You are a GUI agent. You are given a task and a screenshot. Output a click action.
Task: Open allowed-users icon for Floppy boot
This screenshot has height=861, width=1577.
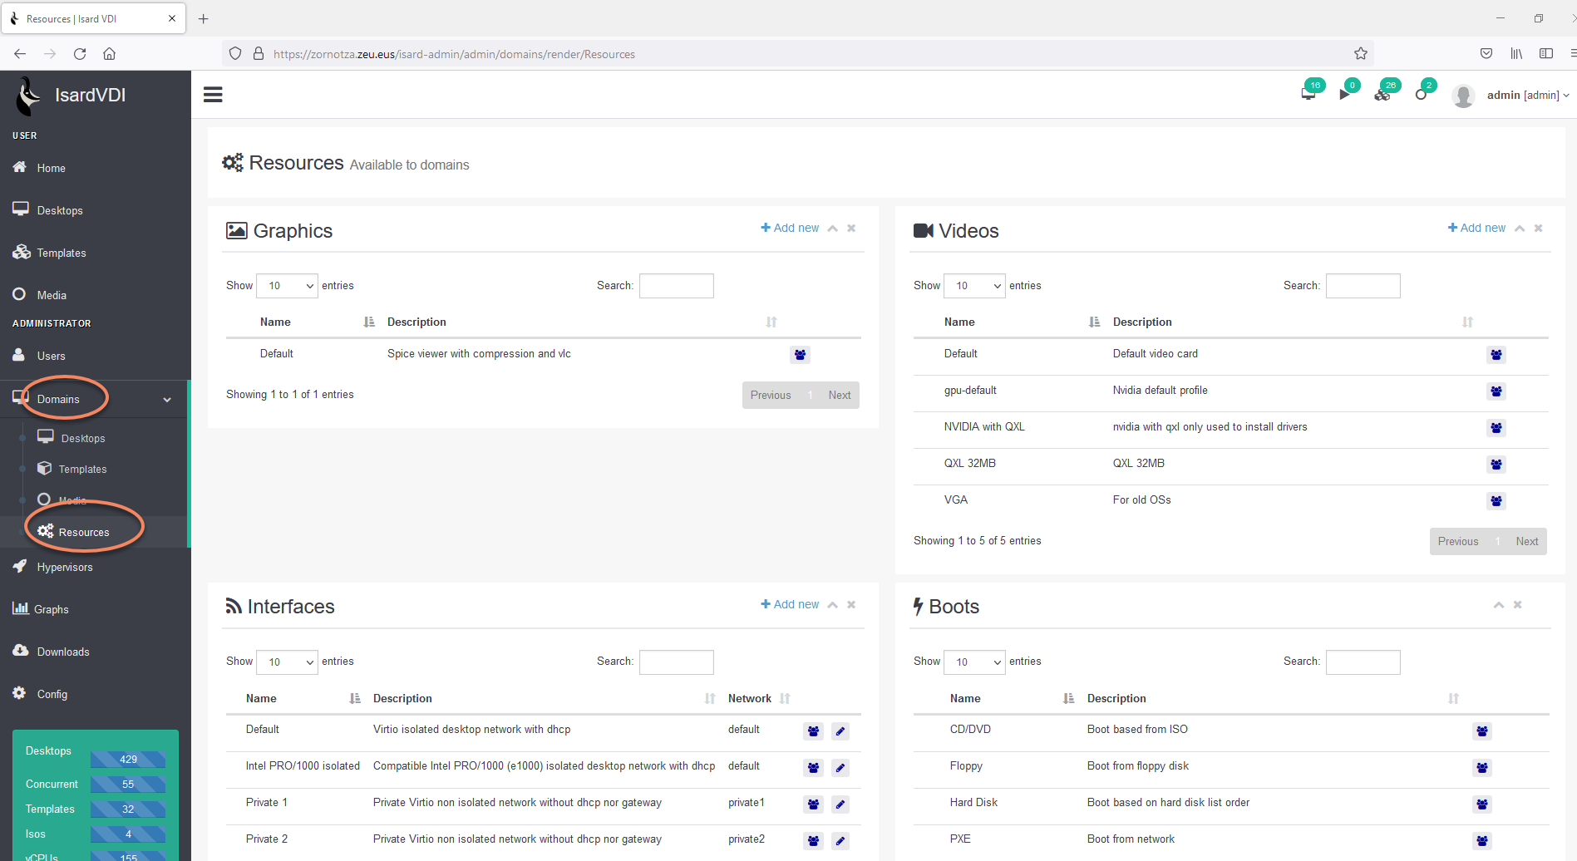[1482, 768]
